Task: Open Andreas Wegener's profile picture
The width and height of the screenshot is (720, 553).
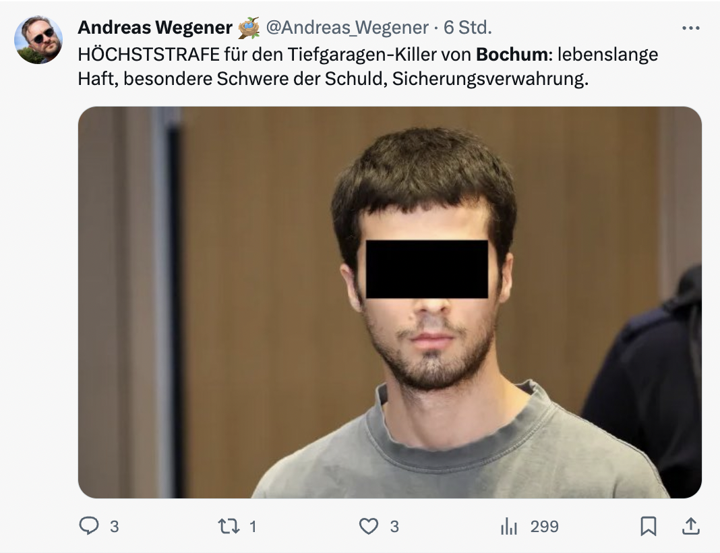Action: point(38,40)
